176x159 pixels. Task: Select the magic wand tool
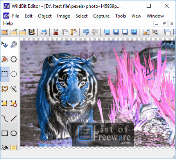[x=14, y=89]
